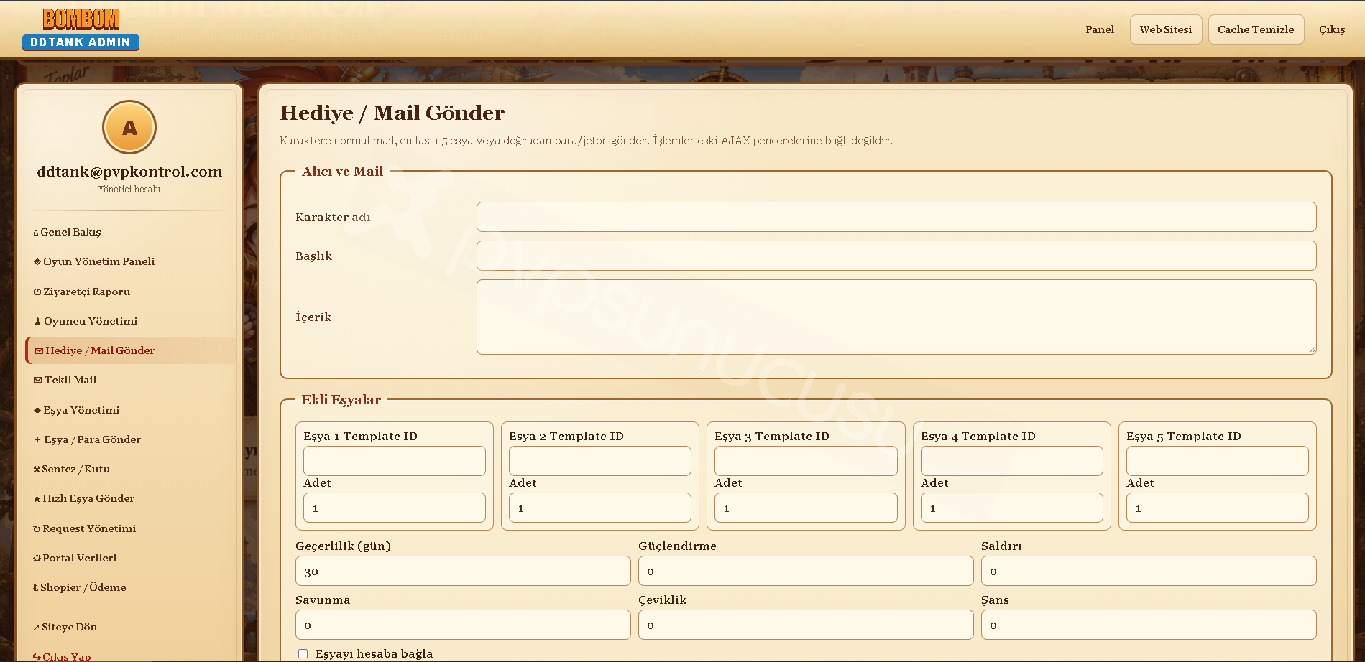Open Ziyaretçi Raporu in the sidebar
This screenshot has height=662, width=1365.
(82, 292)
